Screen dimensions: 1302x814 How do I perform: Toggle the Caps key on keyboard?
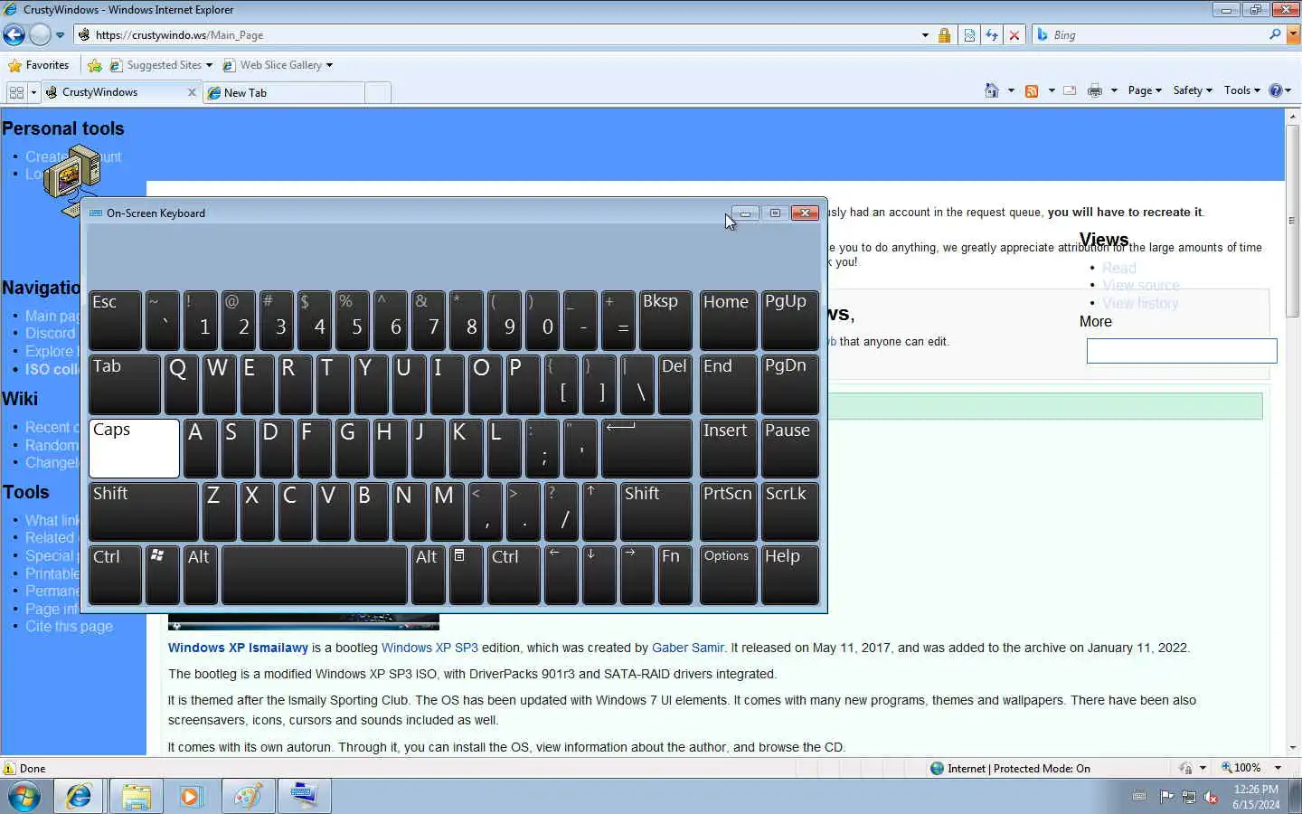click(134, 448)
